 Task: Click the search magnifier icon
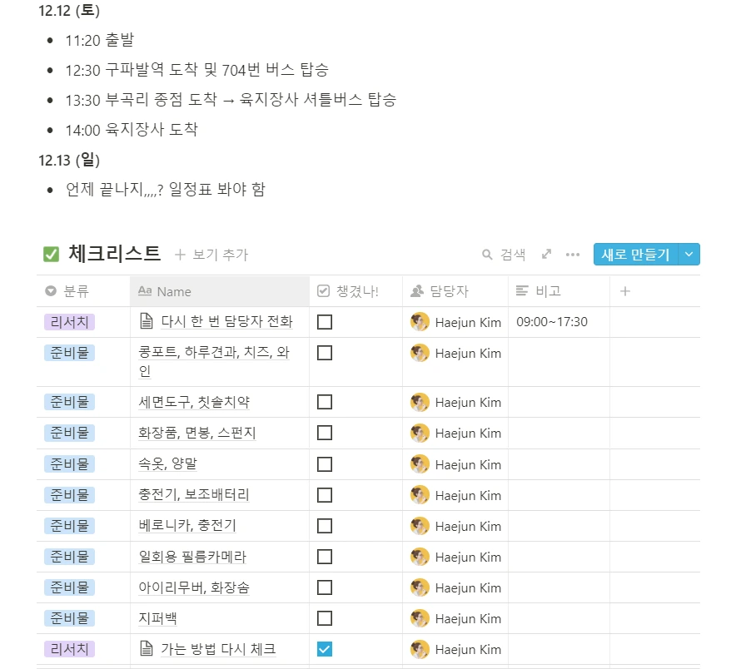(x=487, y=255)
